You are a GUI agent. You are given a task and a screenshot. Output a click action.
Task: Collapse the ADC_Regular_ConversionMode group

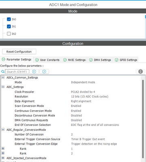pyautogui.click(x=3, y=130)
